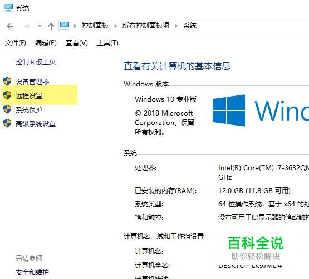The width and height of the screenshot is (309, 279).
Task: Open the 工具(T) menu
Action: click(x=107, y=43)
